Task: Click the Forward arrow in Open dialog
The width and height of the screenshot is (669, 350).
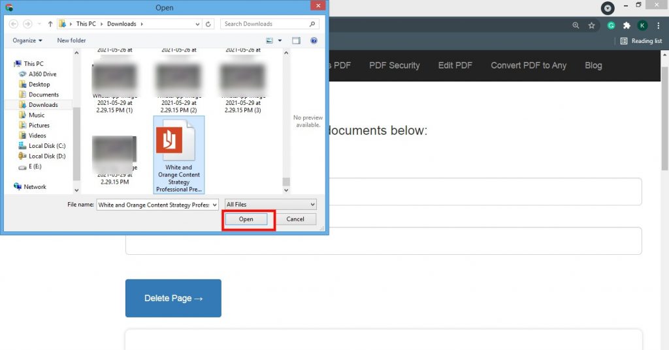Action: [27, 24]
